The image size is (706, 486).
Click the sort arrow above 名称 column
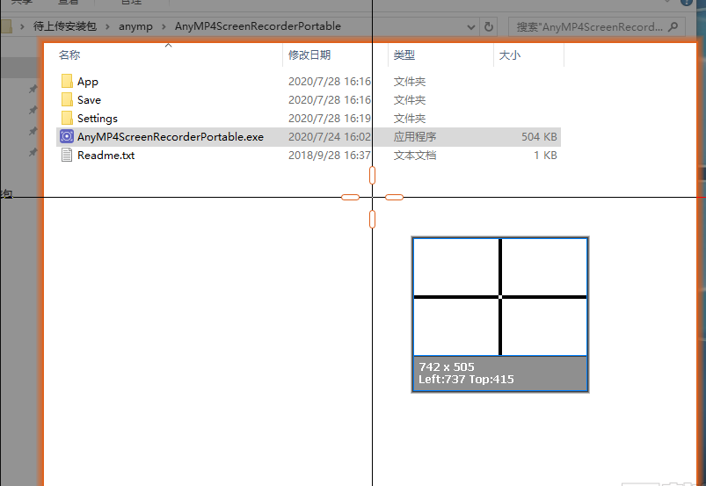tap(169, 45)
